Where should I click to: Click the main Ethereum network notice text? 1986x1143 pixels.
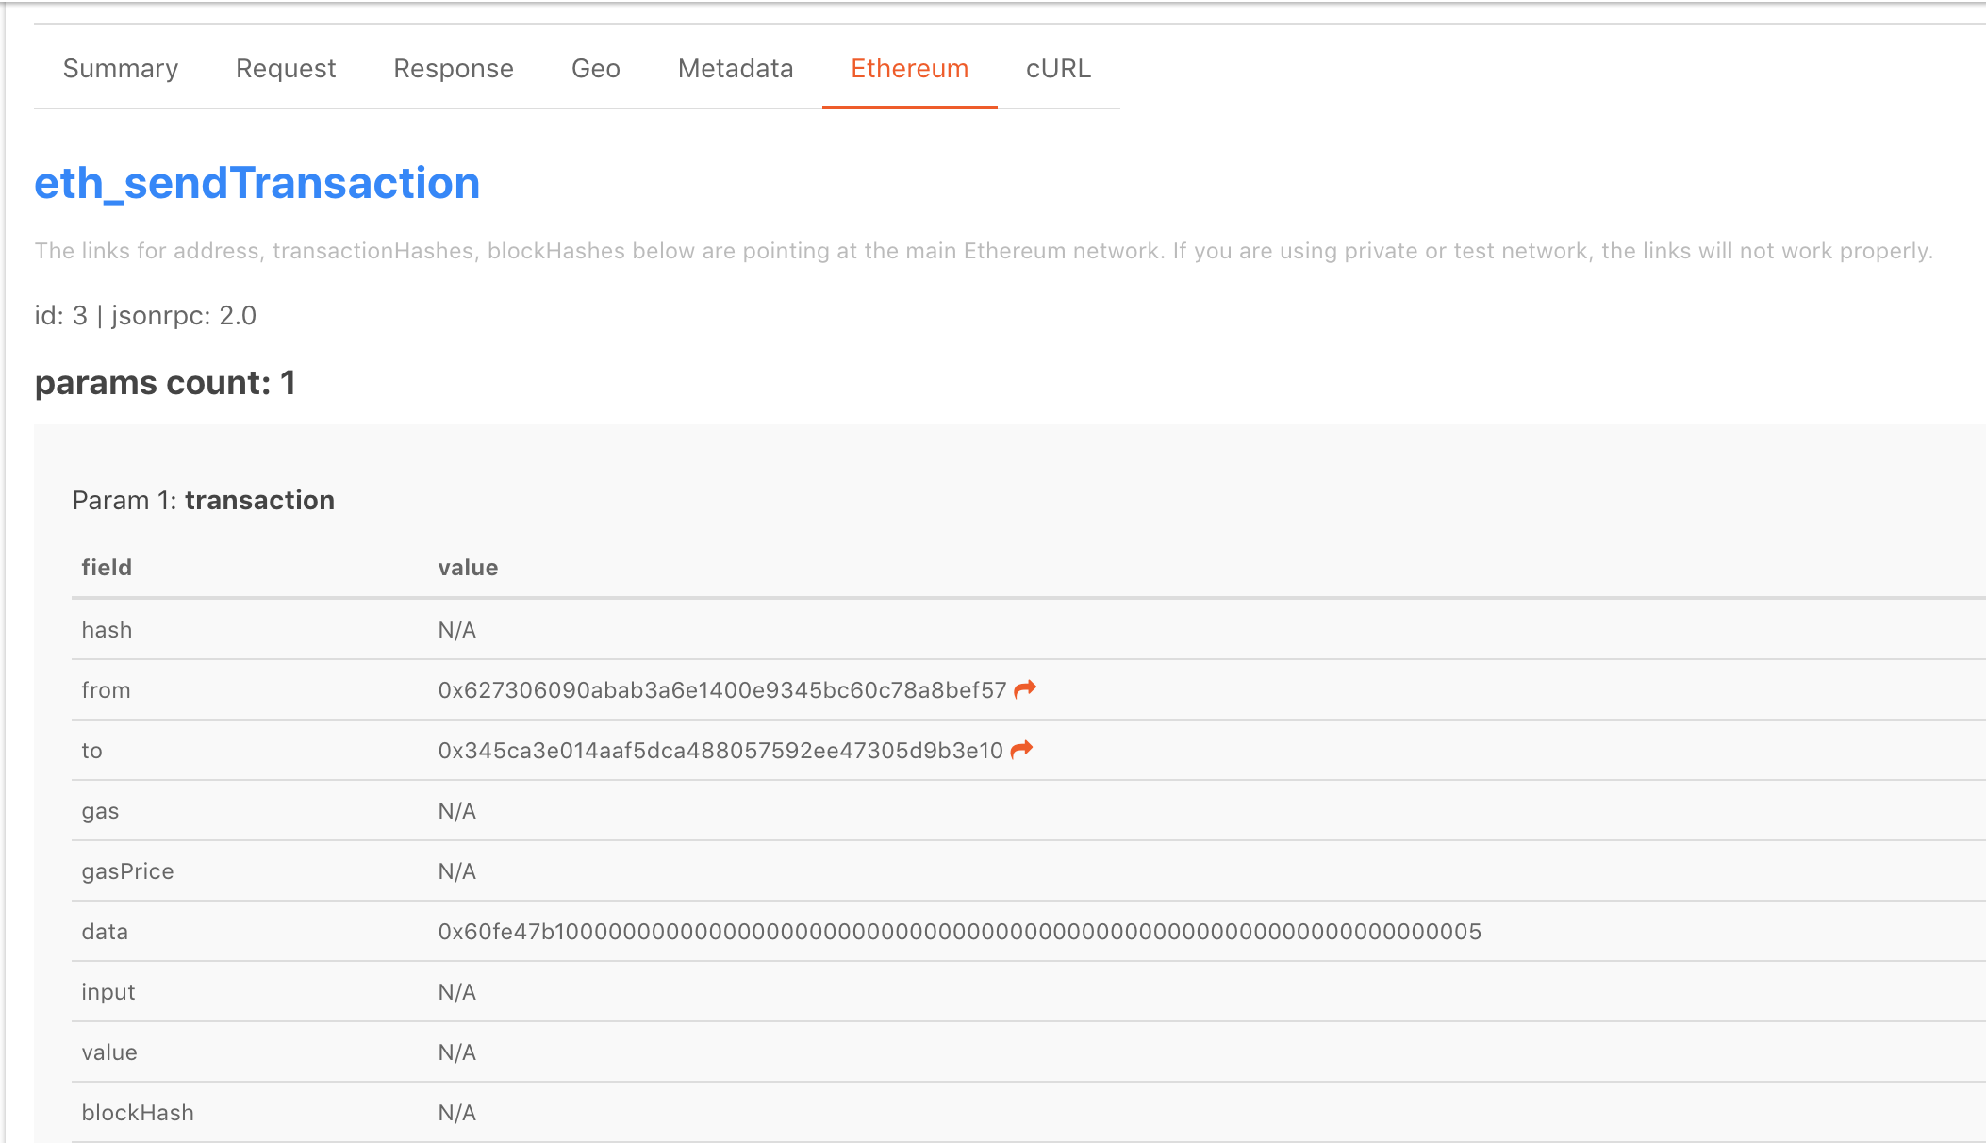pos(984,251)
